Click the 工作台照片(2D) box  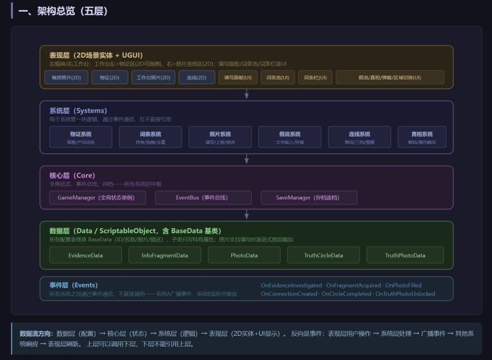[x=153, y=77]
